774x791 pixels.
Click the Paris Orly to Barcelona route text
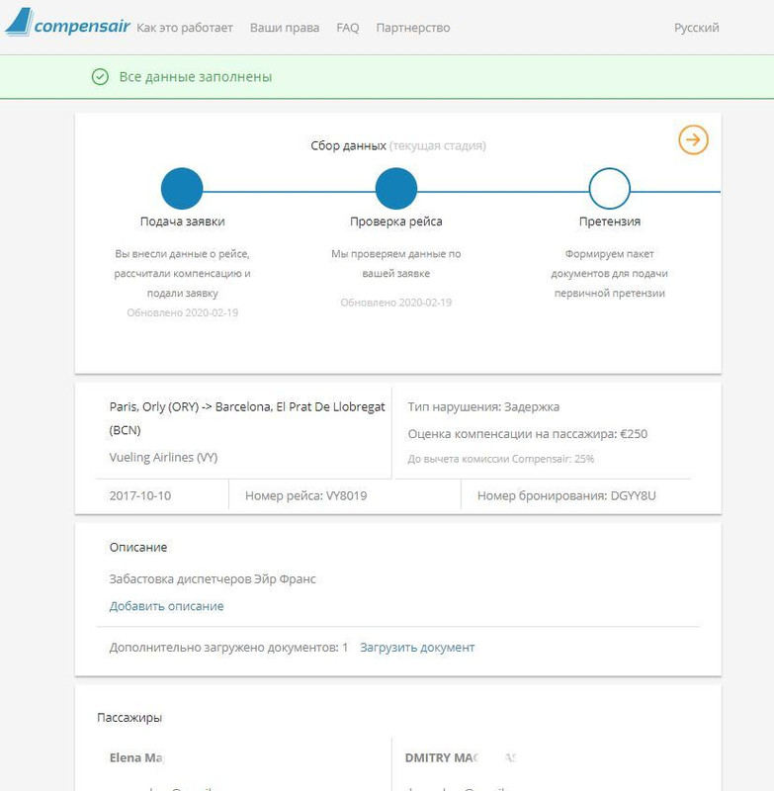pyautogui.click(x=247, y=418)
